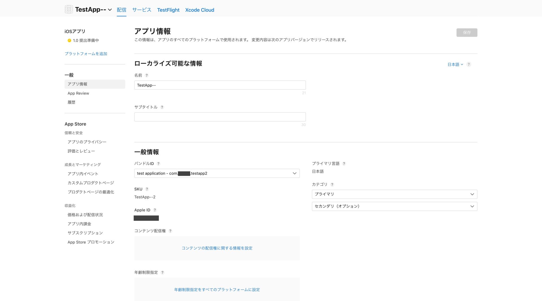The height and width of the screenshot is (301, 542).
Task: Open 履歴 in the sidebar
Action: [x=71, y=102]
